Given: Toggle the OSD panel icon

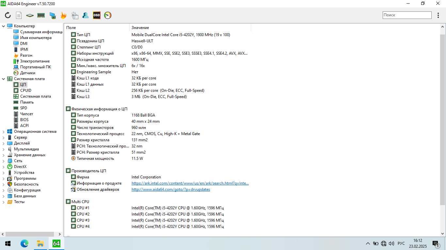Looking at the screenshot, I should 97,15.
